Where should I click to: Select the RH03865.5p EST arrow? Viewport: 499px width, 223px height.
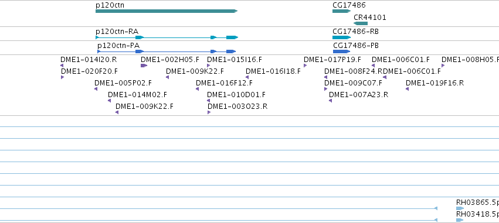pos(460,208)
